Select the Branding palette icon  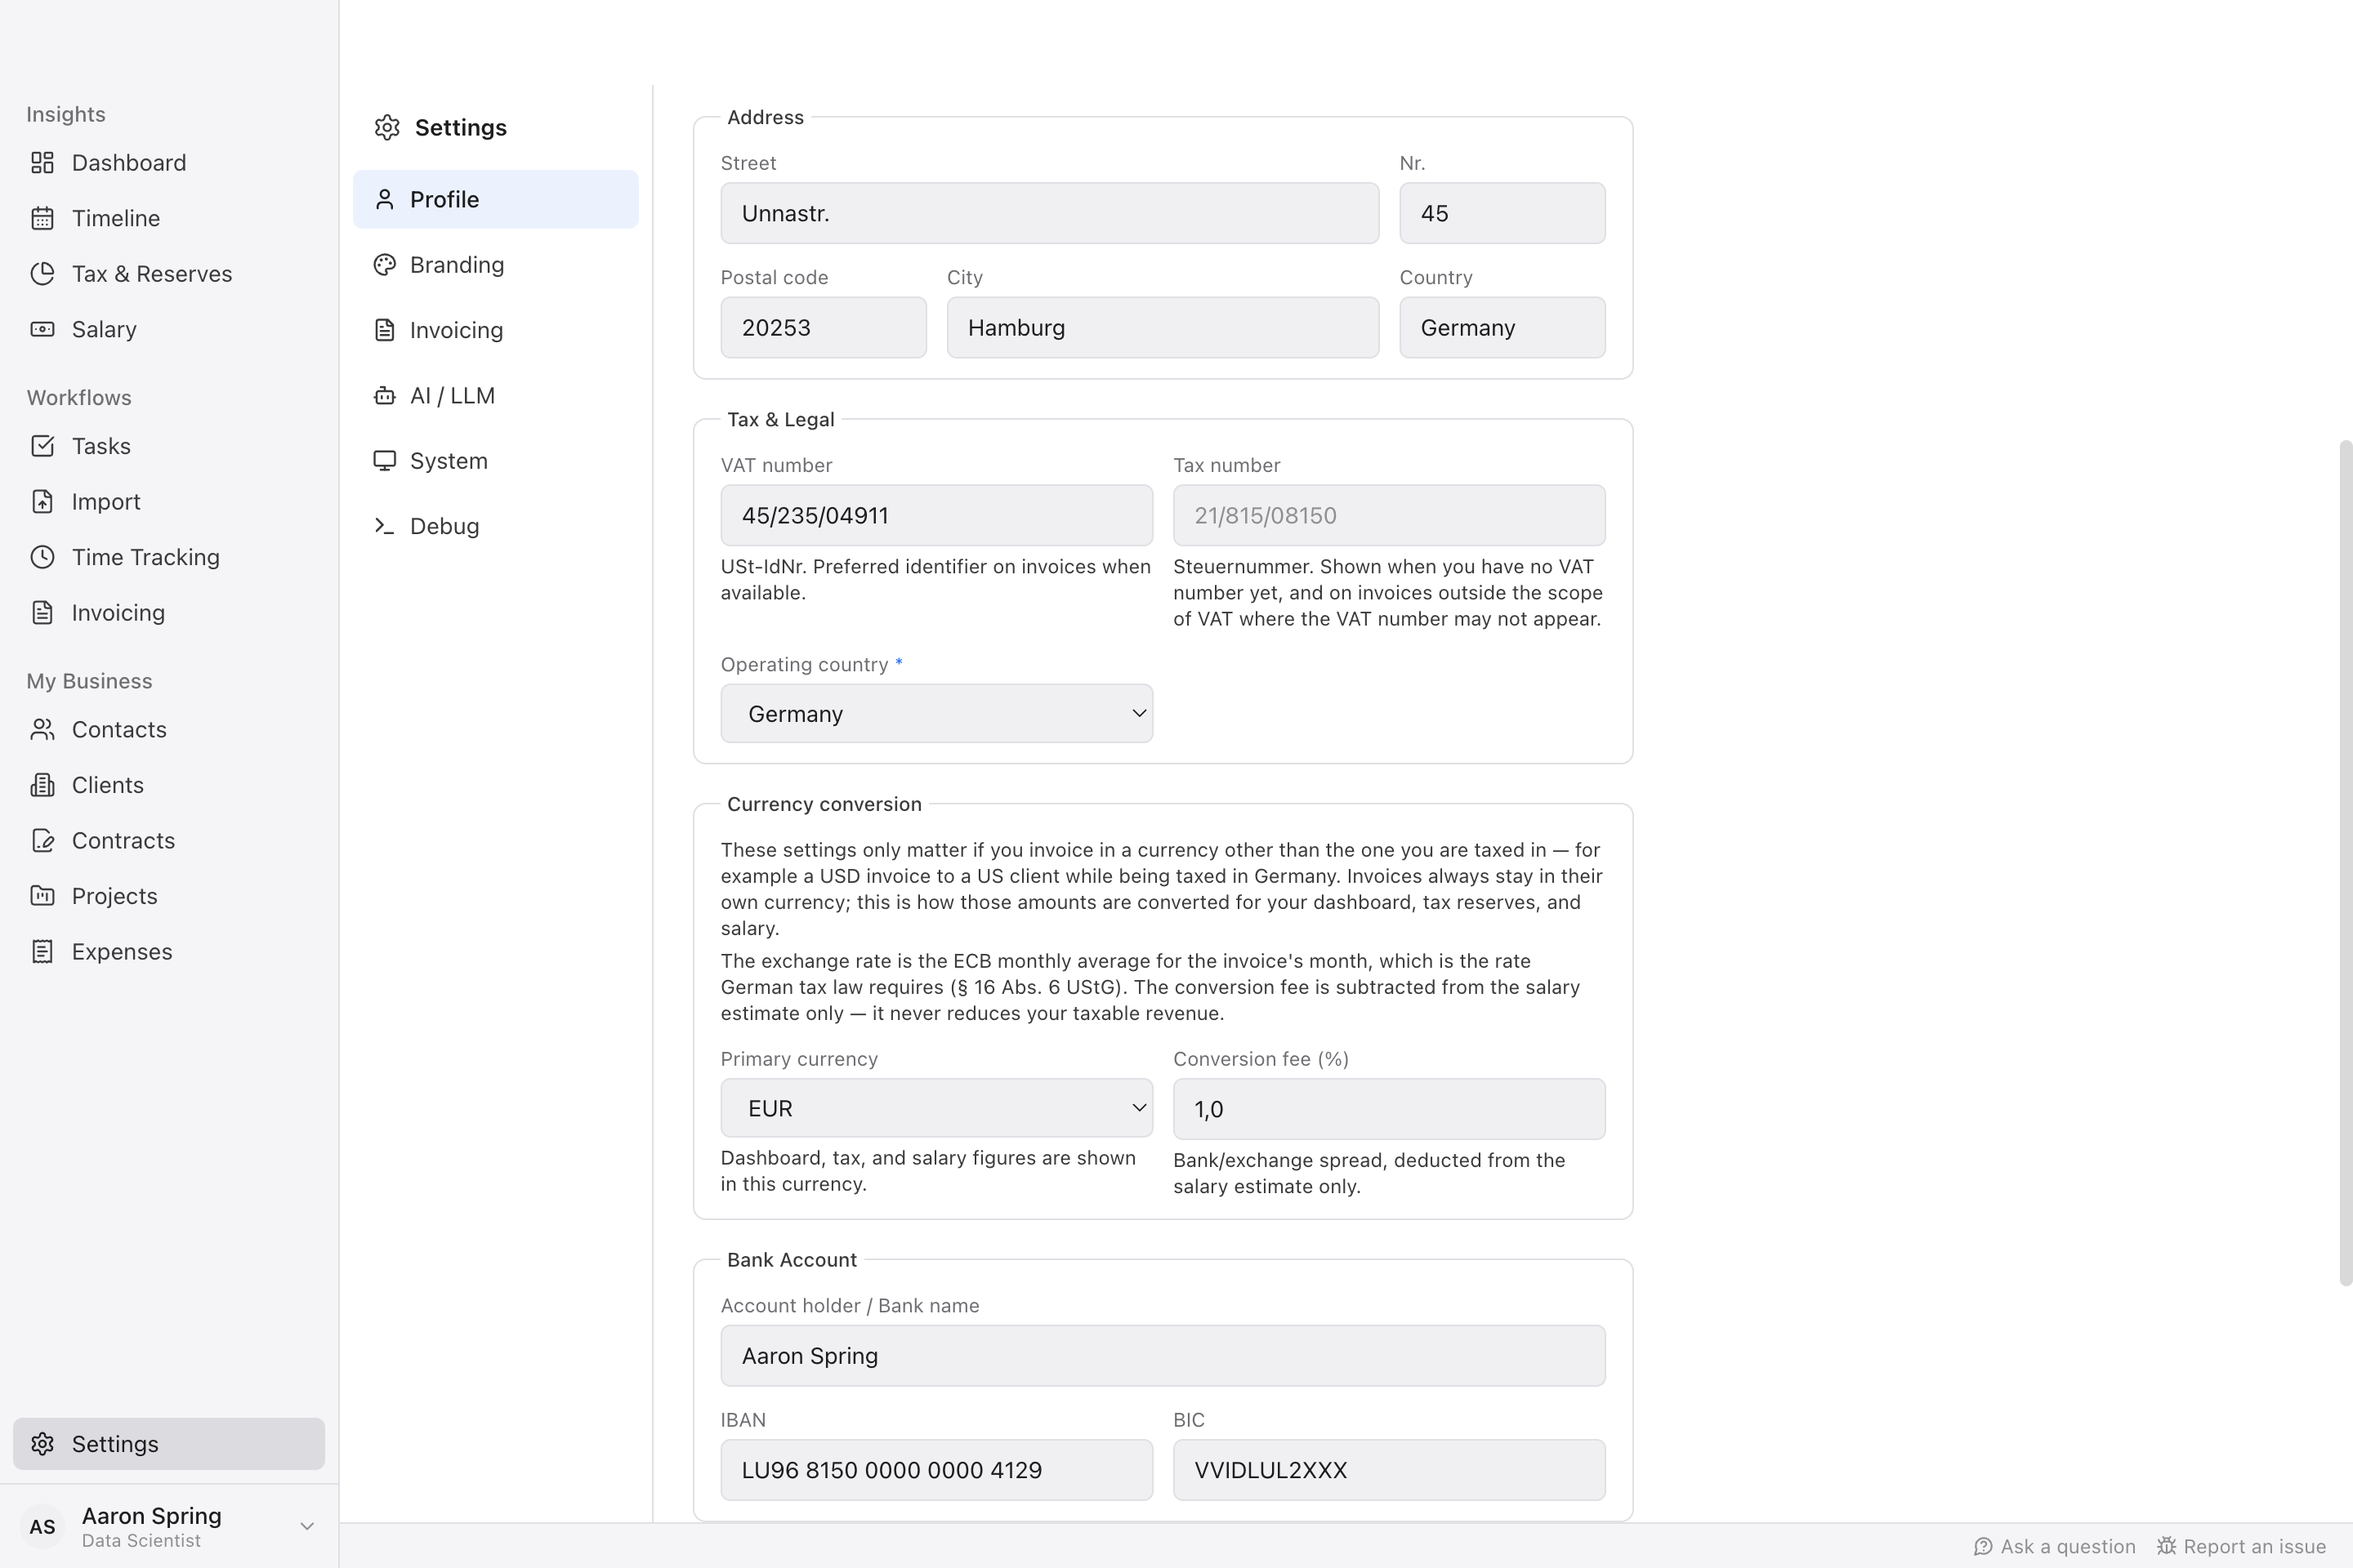[x=384, y=265]
